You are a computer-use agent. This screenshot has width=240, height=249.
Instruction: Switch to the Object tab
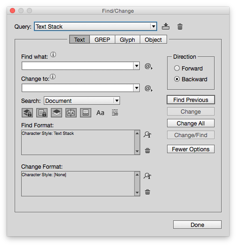tap(153, 39)
